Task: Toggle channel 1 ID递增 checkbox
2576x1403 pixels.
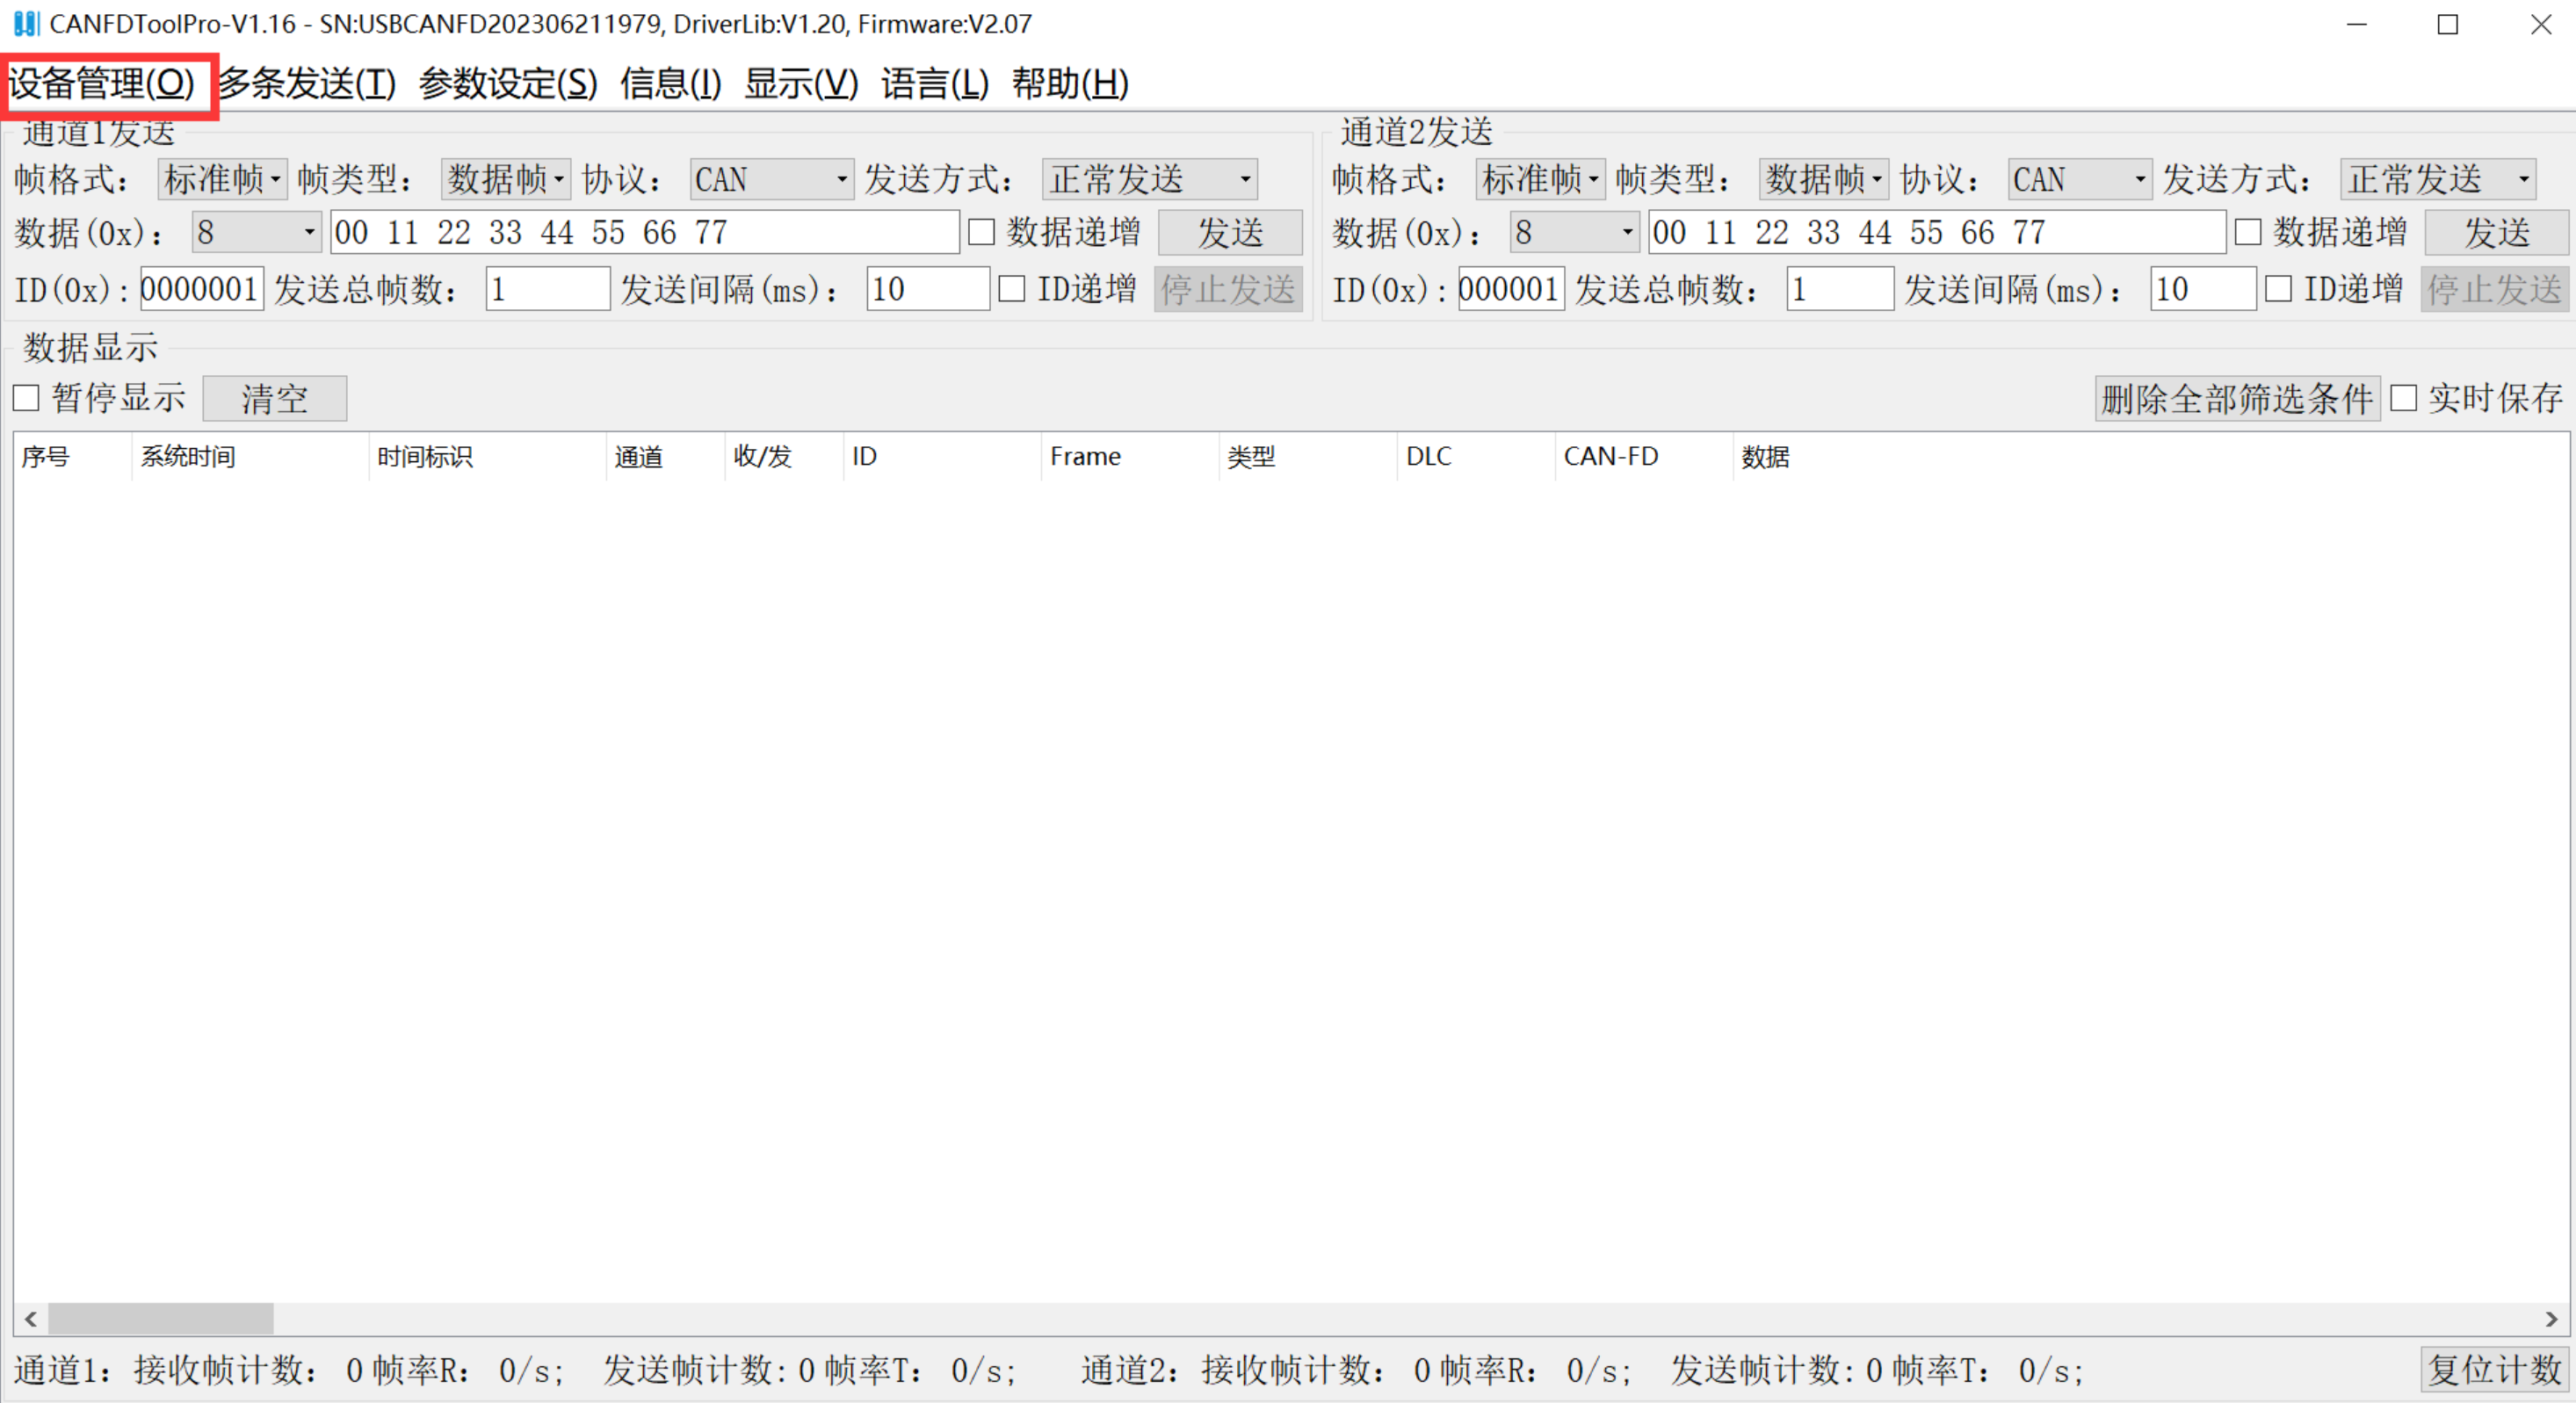Action: (1012, 290)
